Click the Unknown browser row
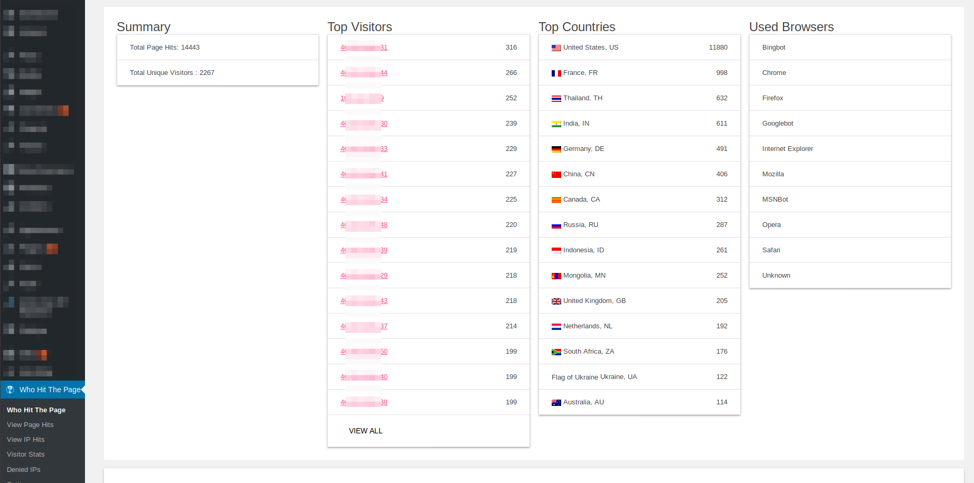The width and height of the screenshot is (974, 483). pos(850,276)
